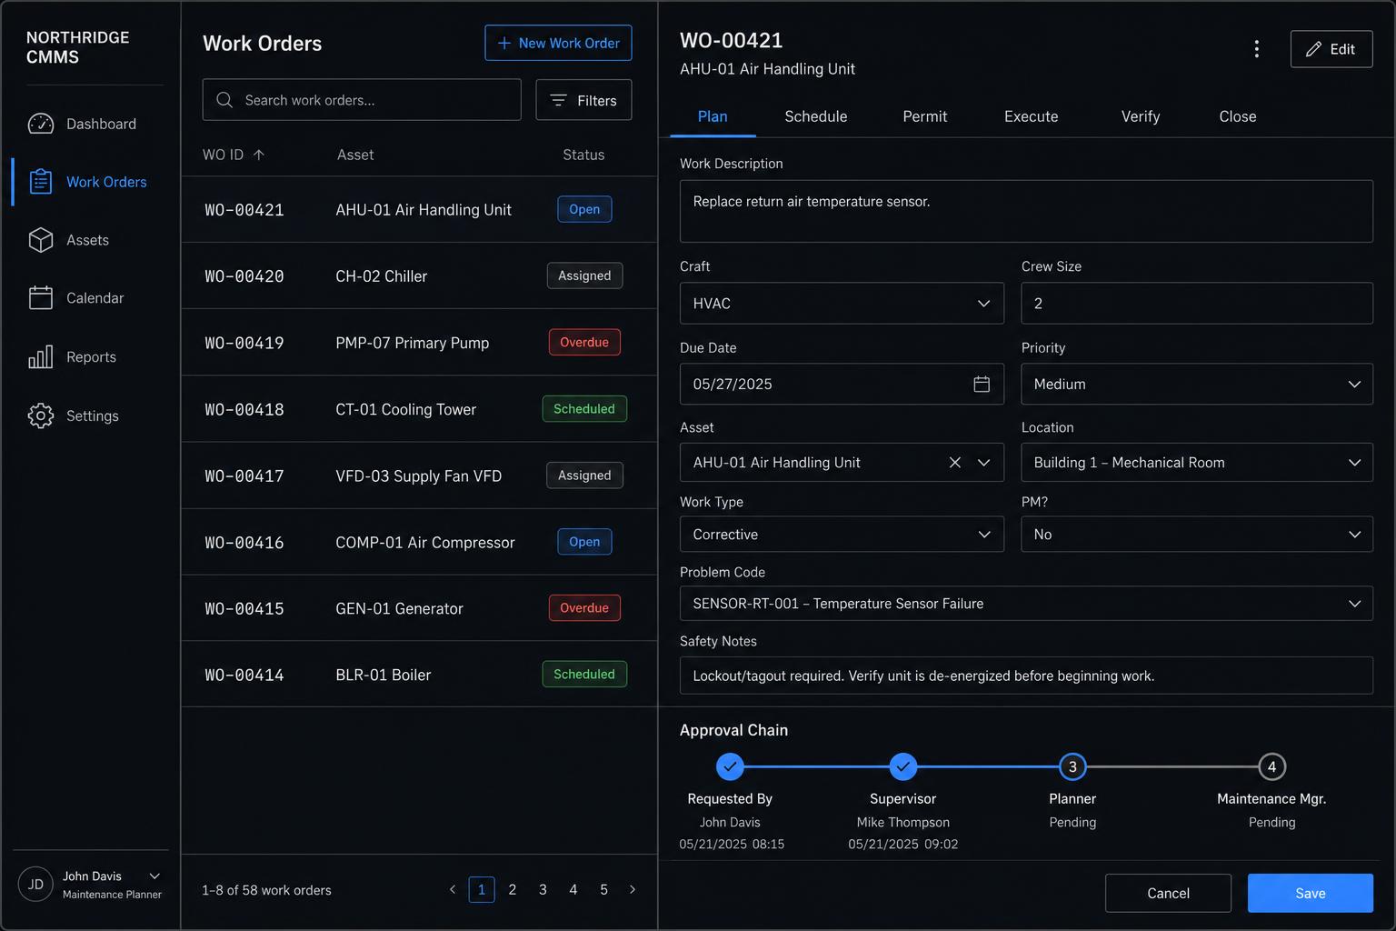Viewport: 1396px width, 931px height.
Task: Click the Edit button
Action: click(1331, 49)
